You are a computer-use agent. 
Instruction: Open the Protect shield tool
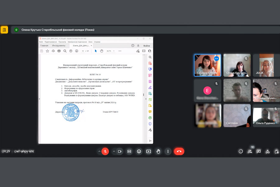(x=150, y=124)
